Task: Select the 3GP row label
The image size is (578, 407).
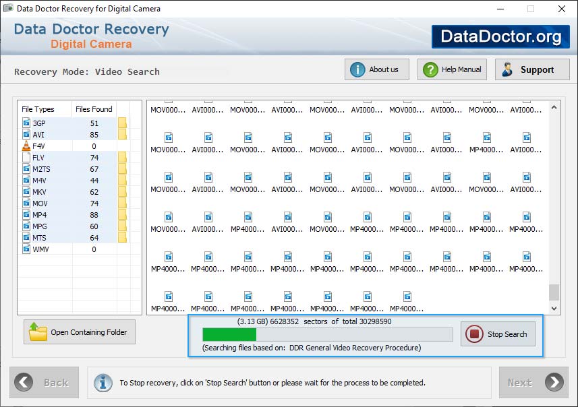Action: [39, 123]
